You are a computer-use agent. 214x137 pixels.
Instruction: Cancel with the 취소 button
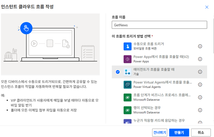coord(200,132)
